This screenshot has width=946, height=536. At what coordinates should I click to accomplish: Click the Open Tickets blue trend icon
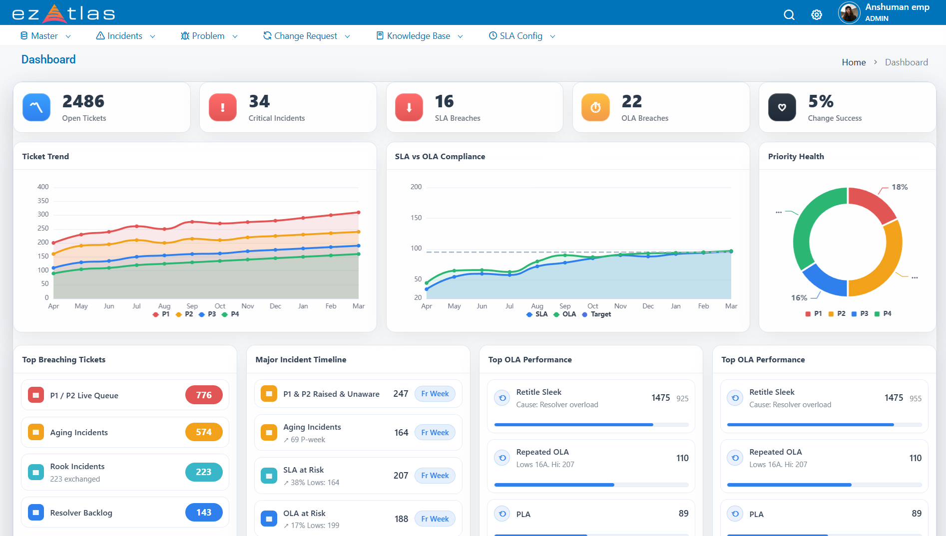(36, 107)
